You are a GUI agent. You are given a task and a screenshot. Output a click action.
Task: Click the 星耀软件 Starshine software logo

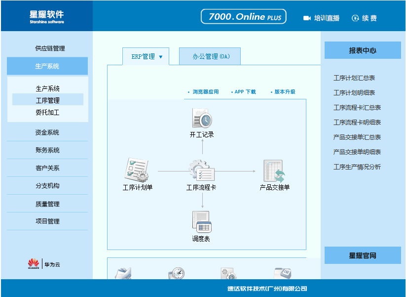46,17
